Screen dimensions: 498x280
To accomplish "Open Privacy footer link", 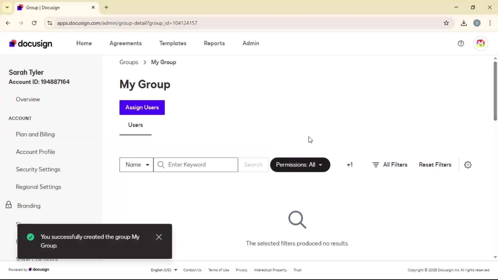I will (x=241, y=270).
